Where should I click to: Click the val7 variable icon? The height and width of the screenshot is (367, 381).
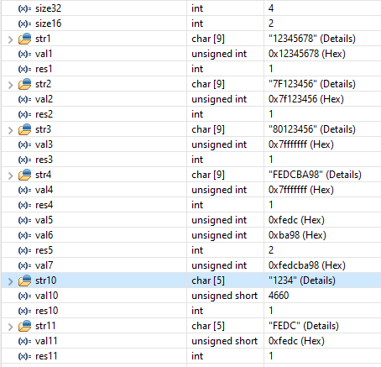pyautogui.click(x=24, y=265)
